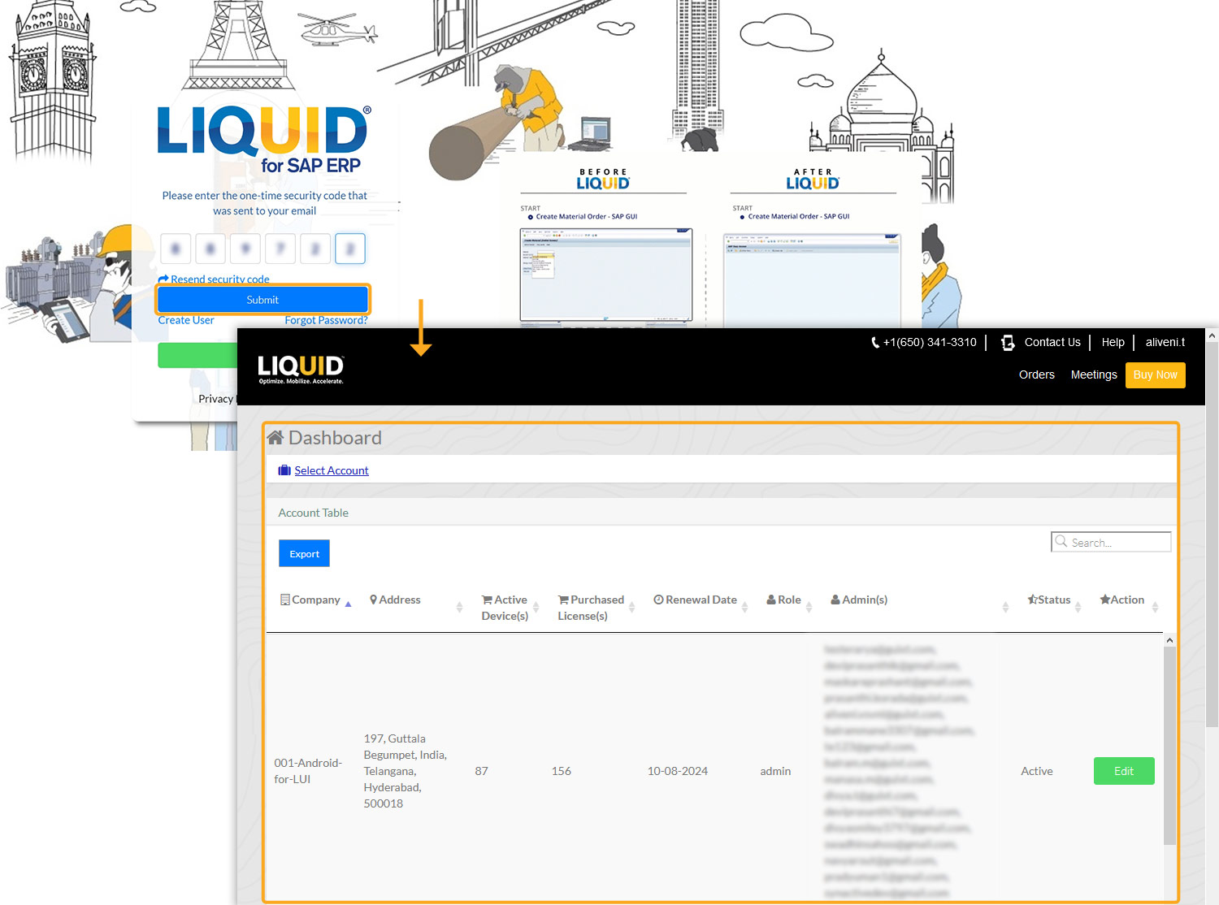Viewport: 1219px width, 905px height.
Task: Select the 197, Guttala Begumpet address cell
Action: point(406,771)
